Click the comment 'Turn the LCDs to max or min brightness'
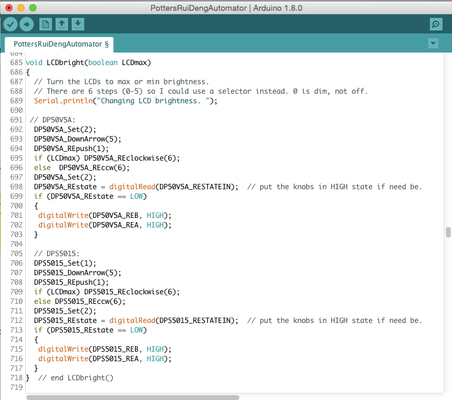 121,82
